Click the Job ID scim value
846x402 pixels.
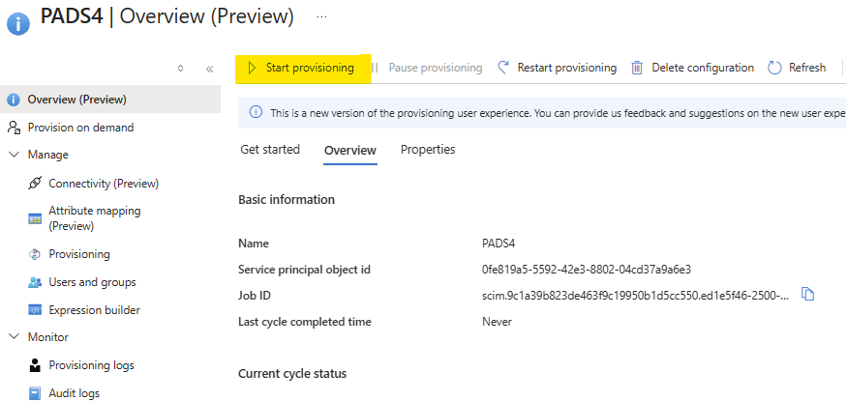[636, 296]
